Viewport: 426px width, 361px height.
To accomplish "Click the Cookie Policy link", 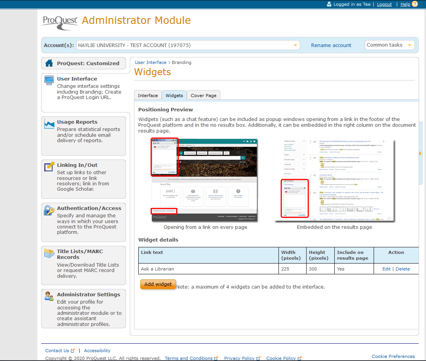I will click(281, 358).
